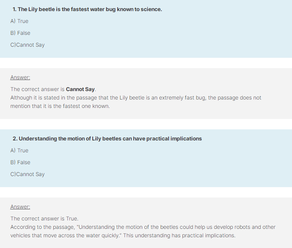Click 'The correct answer is True.' text
292x248 pixels.
(44, 219)
